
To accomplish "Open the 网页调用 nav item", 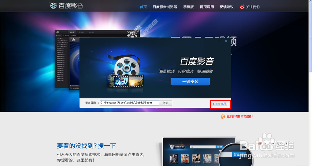I will [207, 7].
